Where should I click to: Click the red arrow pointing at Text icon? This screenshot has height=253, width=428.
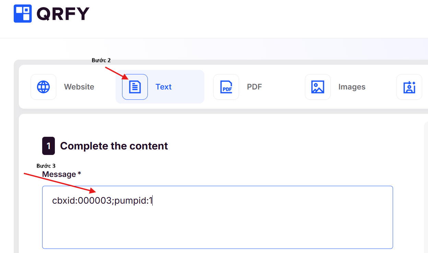(x=117, y=73)
